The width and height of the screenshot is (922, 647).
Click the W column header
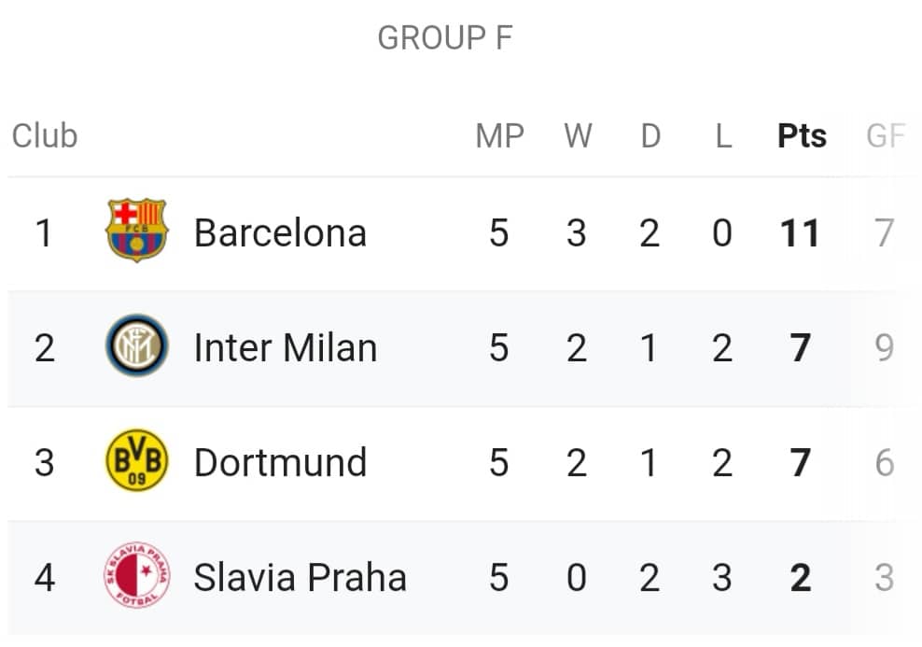coord(578,136)
